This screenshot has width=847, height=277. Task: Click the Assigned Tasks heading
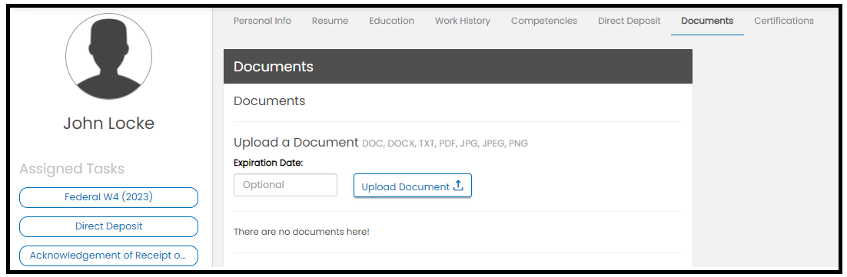tap(71, 169)
